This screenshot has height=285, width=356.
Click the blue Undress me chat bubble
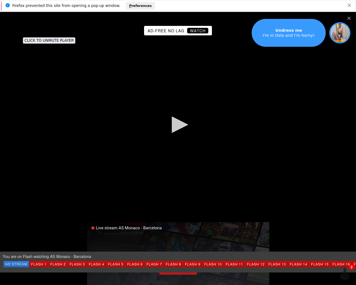click(x=289, y=33)
